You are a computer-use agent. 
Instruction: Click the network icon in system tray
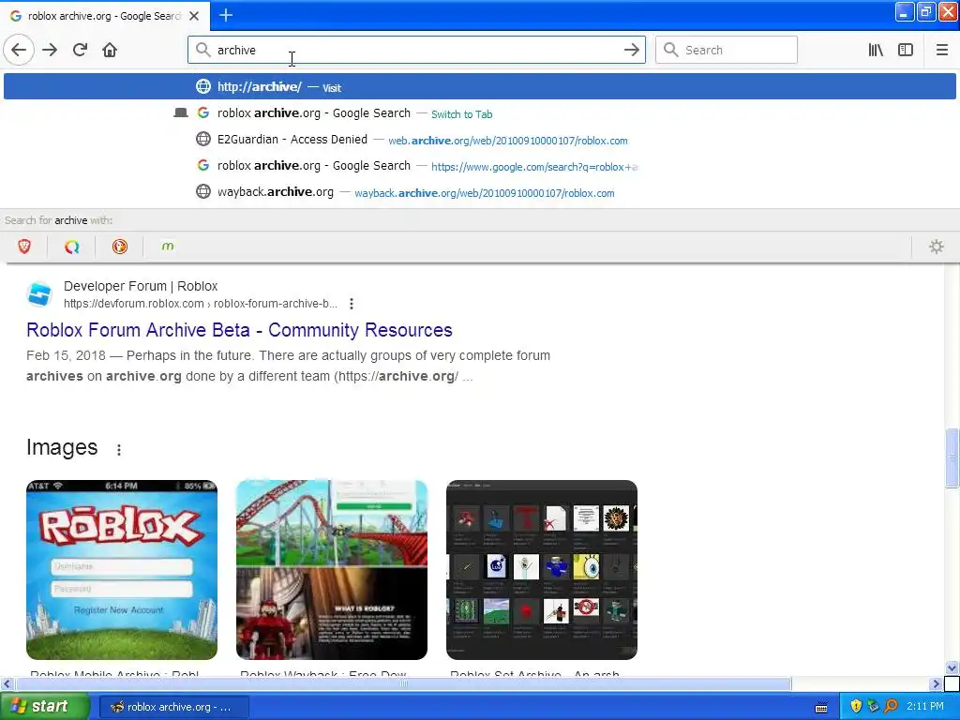click(x=874, y=707)
